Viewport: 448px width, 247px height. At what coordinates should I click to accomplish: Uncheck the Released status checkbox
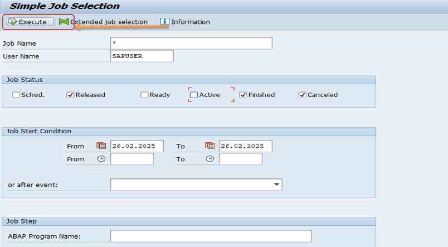pyautogui.click(x=70, y=95)
